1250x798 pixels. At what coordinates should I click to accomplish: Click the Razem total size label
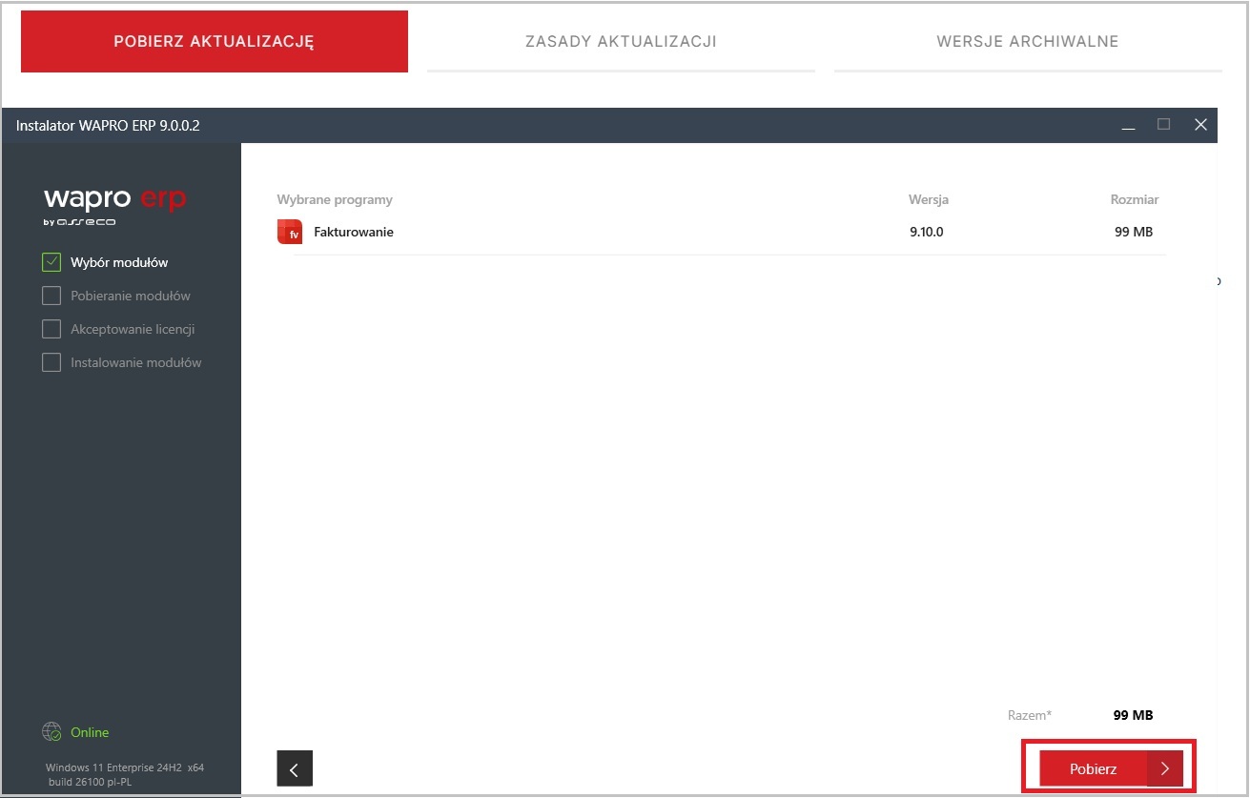(1029, 714)
